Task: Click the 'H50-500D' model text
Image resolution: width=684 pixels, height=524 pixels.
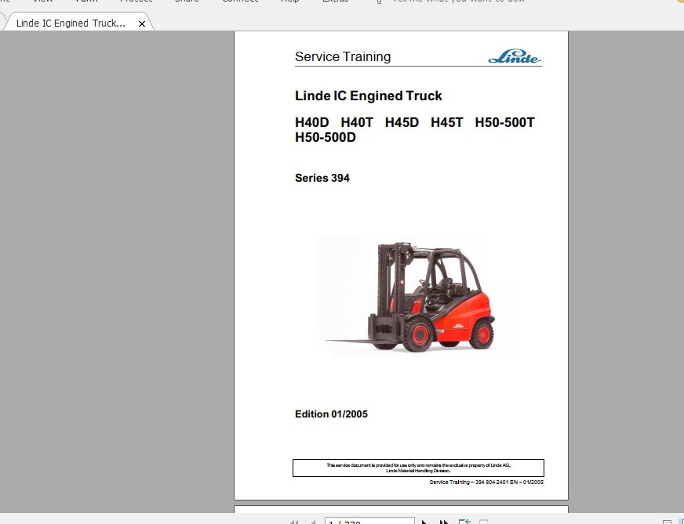Action: [326, 137]
